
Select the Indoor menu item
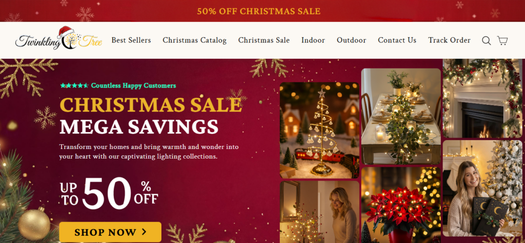313,40
